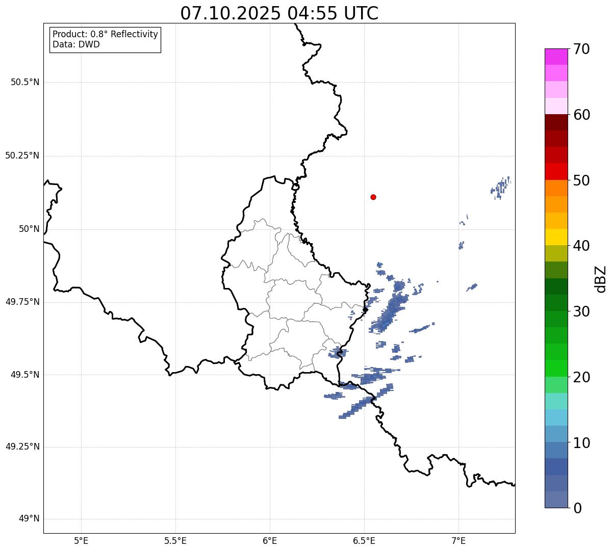
Task: Pick the orange swatch just below 50 dBZ
Action: click(556, 188)
